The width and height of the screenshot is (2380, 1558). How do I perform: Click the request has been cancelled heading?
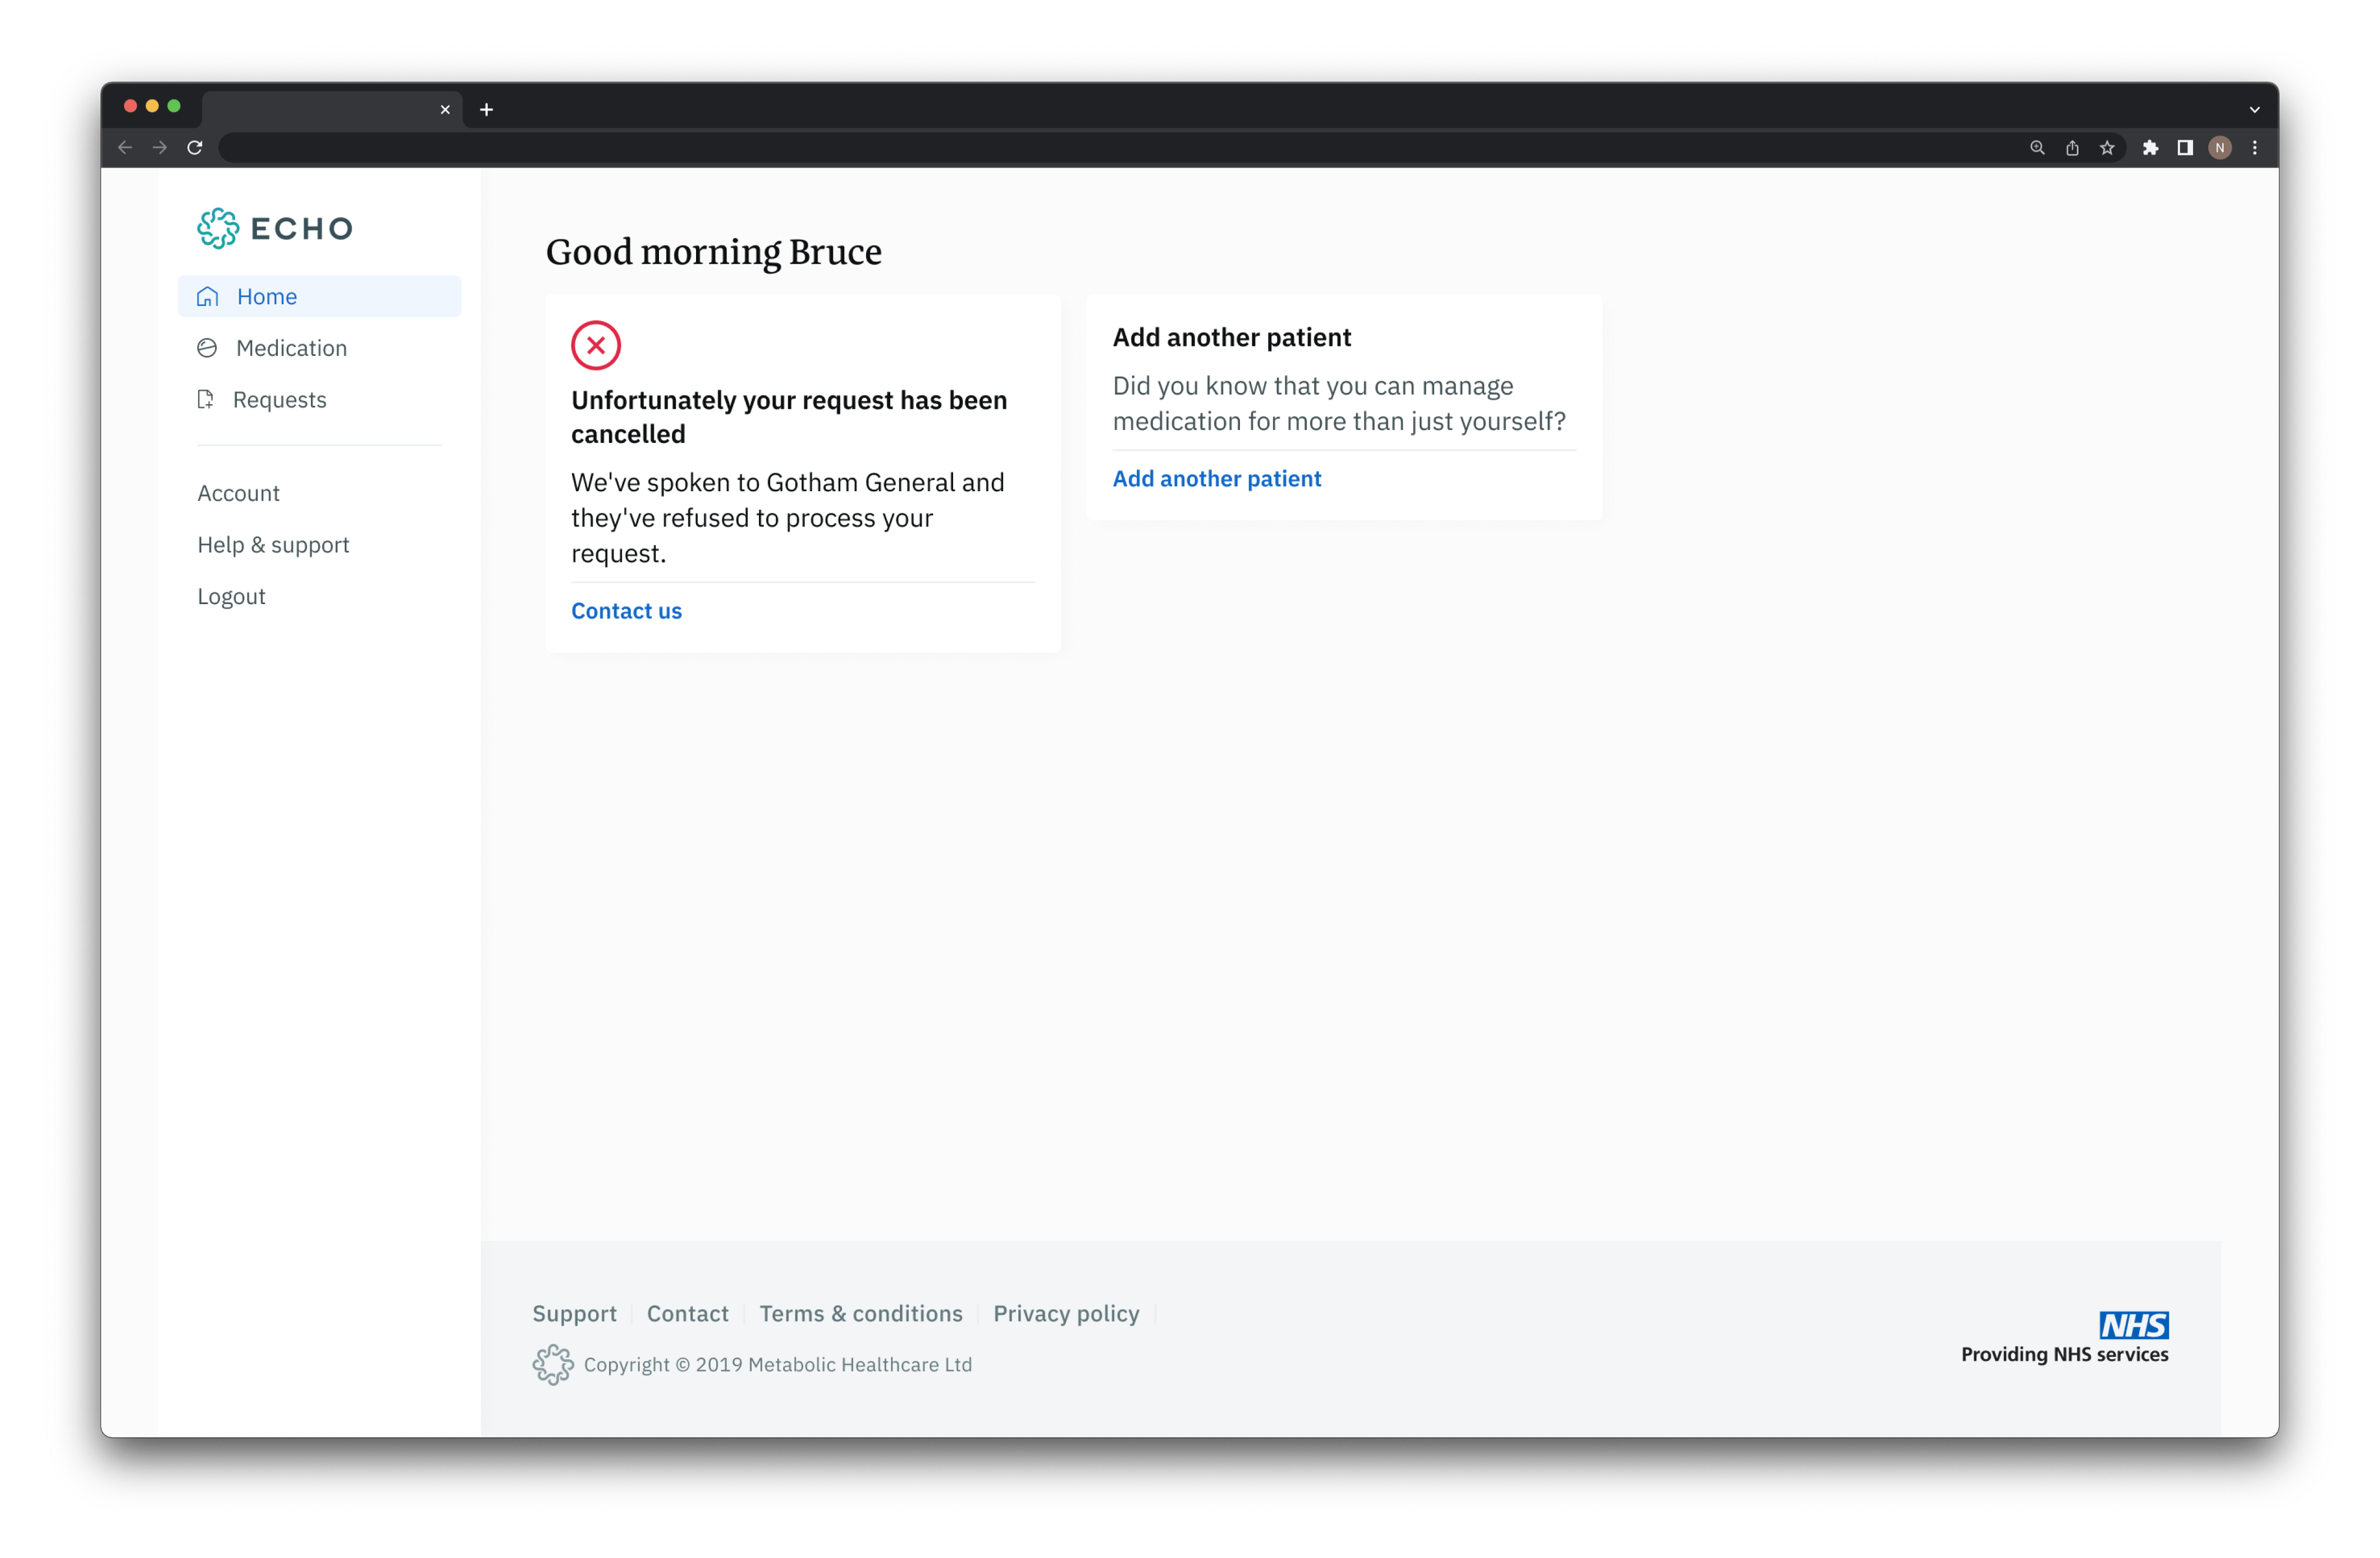pos(789,417)
